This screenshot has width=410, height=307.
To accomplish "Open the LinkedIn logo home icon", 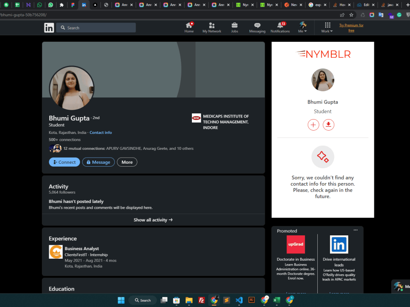I will point(49,27).
